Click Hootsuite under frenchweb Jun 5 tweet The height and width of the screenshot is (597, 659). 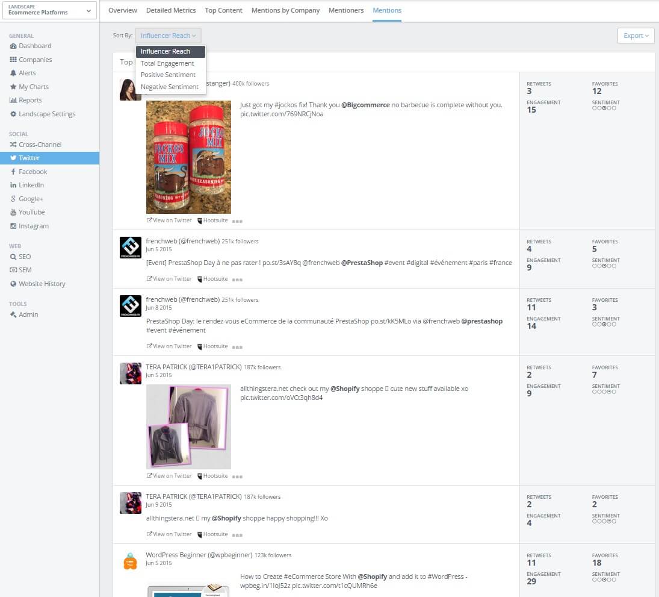212,279
